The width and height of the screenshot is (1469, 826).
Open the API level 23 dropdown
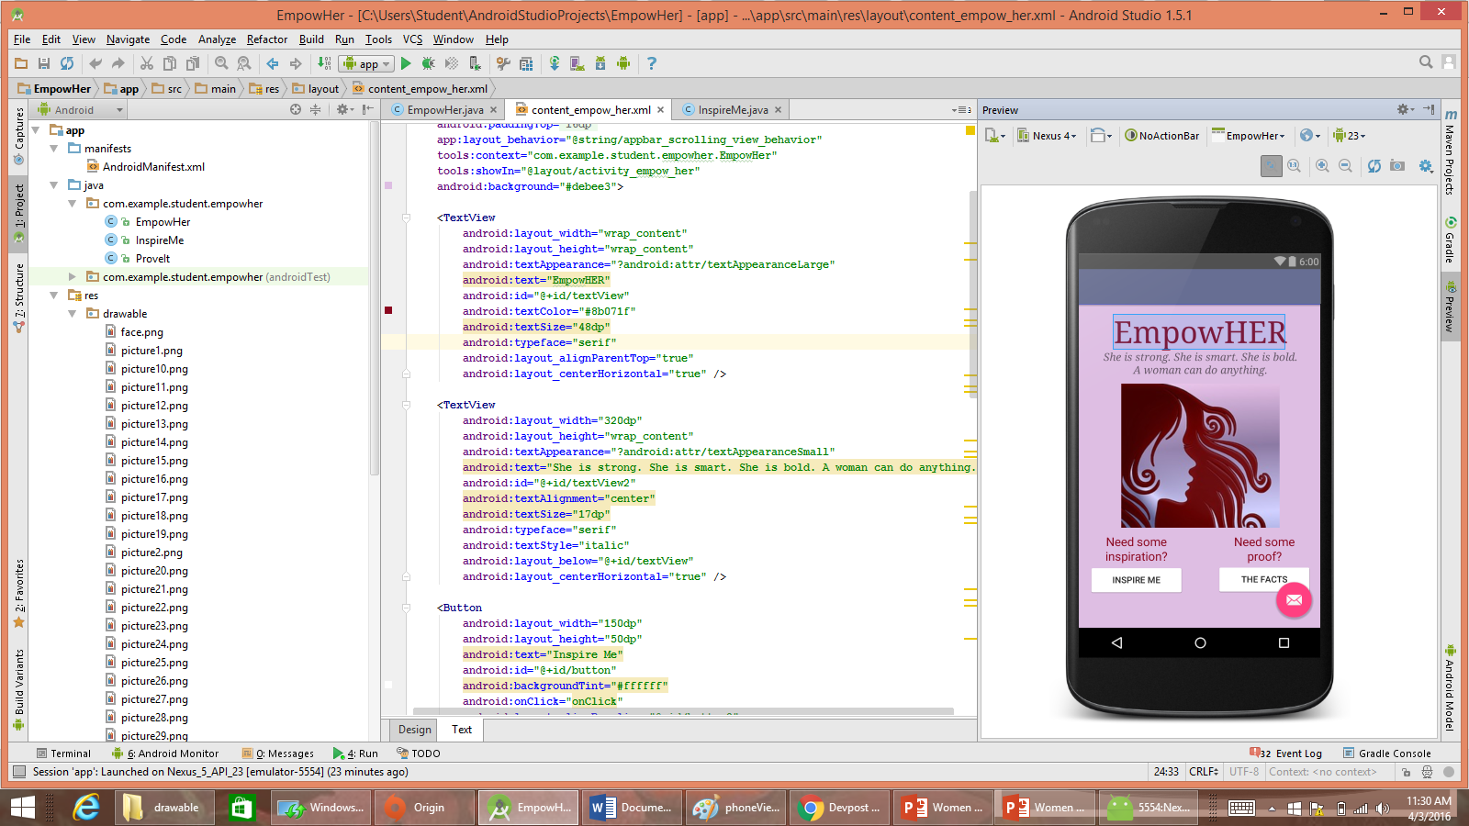coord(1350,136)
